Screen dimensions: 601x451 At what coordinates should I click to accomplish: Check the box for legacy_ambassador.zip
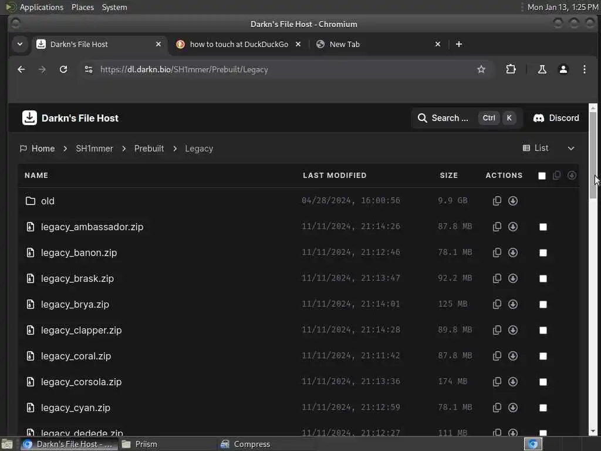543,227
